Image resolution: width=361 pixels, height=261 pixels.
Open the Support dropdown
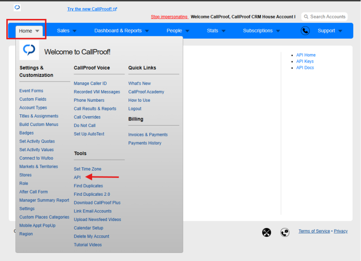tap(330, 31)
